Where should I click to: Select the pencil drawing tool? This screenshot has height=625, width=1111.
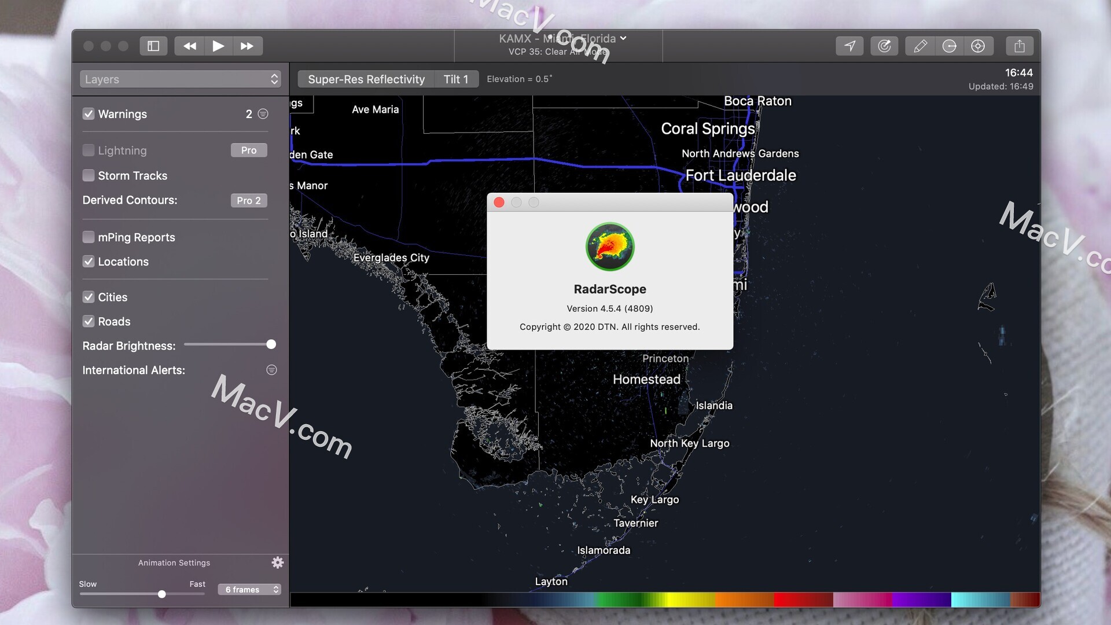(920, 46)
